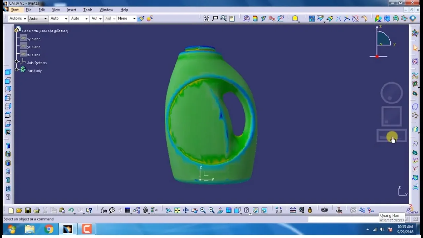Viewport: 423px width, 238px height.
Task: Click the command input field in status bar
Action: pos(343,219)
